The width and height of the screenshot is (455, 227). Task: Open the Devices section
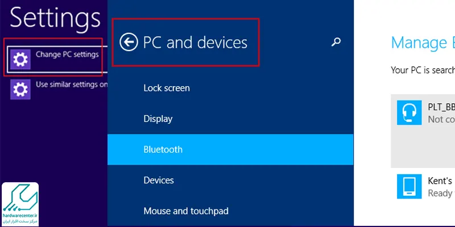[x=159, y=180]
